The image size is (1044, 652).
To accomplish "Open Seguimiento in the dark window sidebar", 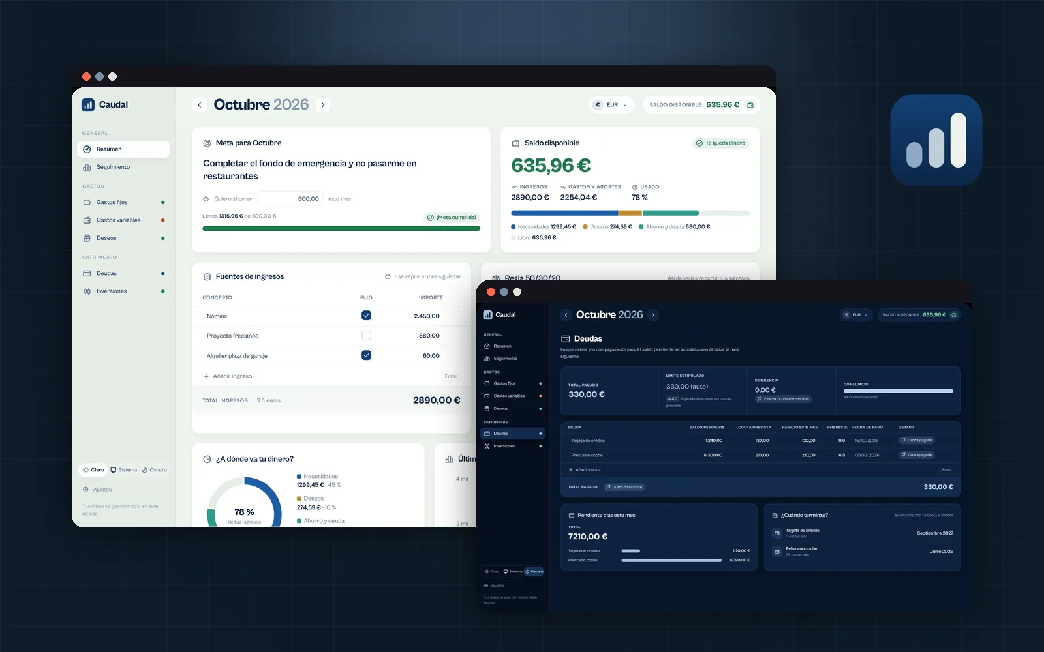I will click(x=514, y=359).
